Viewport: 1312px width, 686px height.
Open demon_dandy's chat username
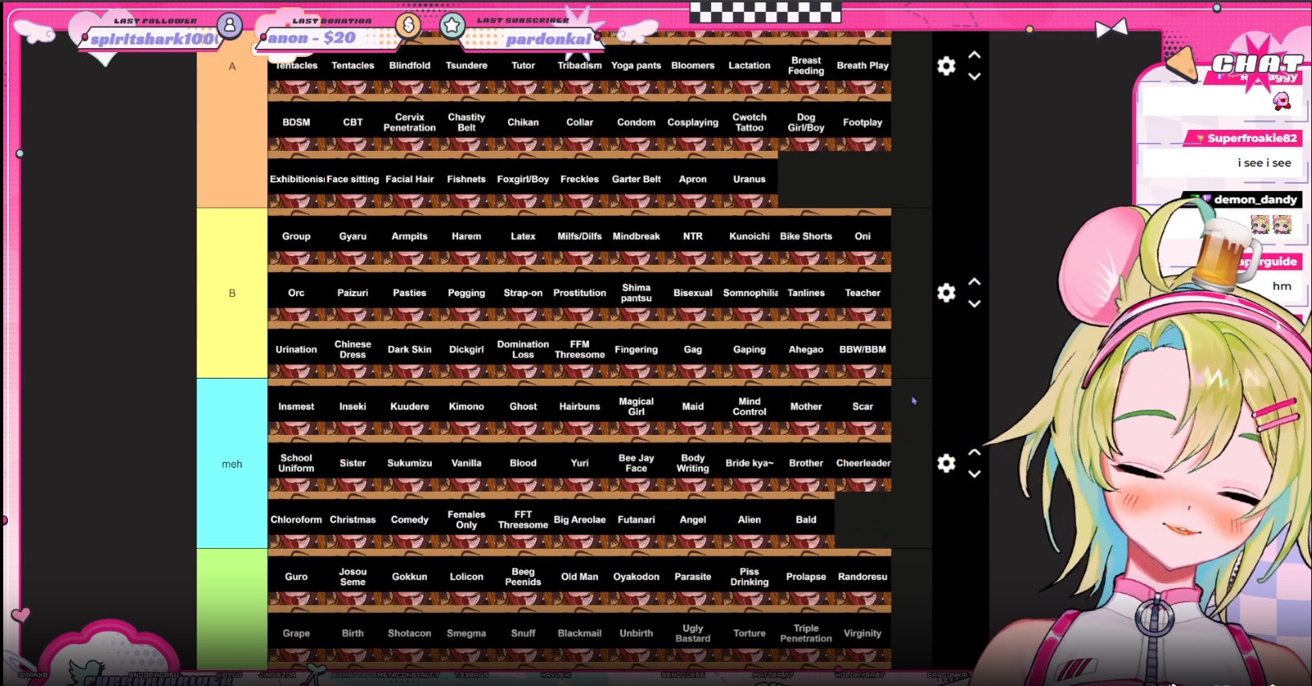[x=1255, y=200]
